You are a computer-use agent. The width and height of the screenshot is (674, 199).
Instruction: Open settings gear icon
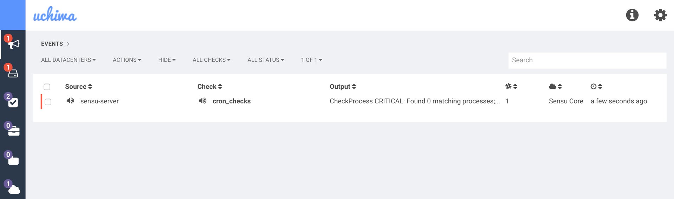tap(660, 15)
